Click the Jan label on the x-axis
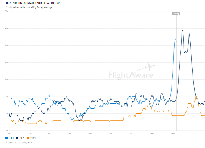This screenshot has height=148, width=205. coord(9,133)
